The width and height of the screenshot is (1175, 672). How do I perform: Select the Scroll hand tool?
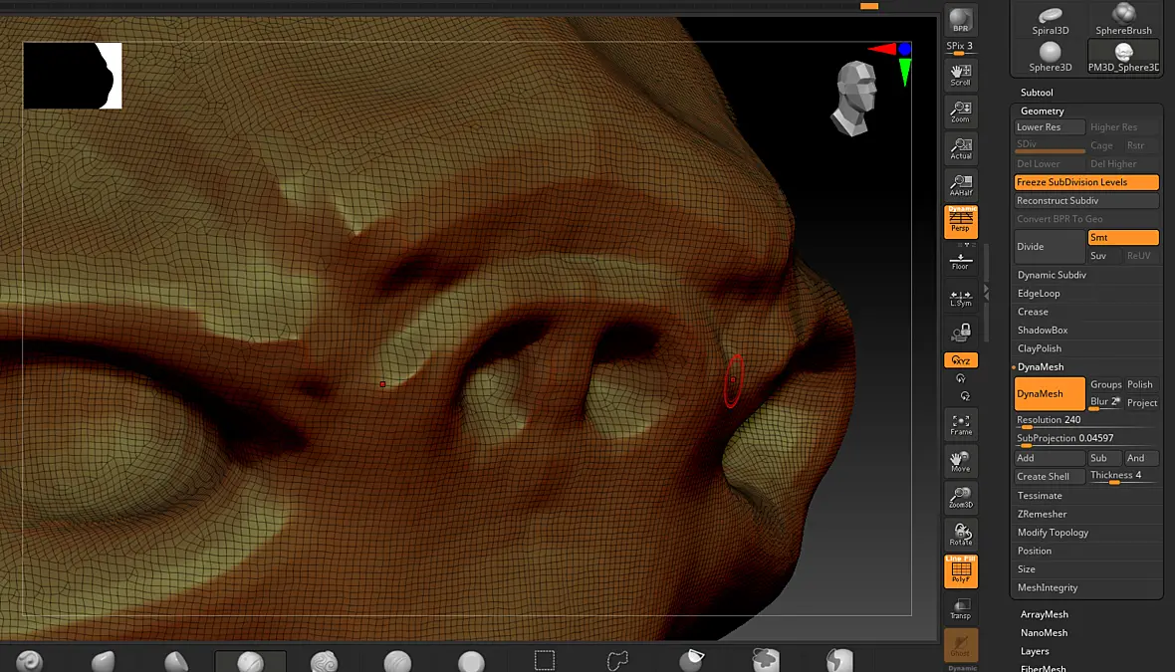coord(961,75)
